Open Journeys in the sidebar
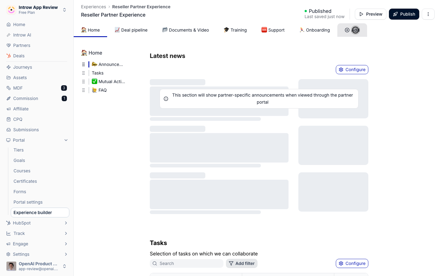442x276 pixels. [37, 67]
